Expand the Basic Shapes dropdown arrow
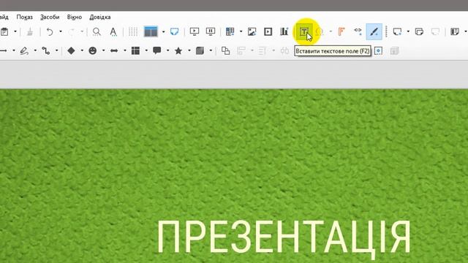Image resolution: width=468 pixels, height=263 pixels. 82,51
